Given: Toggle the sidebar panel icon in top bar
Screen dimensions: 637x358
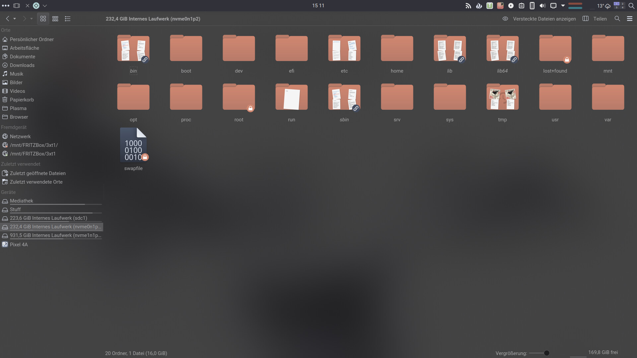Looking at the screenshot, I should [x=16, y=6].
